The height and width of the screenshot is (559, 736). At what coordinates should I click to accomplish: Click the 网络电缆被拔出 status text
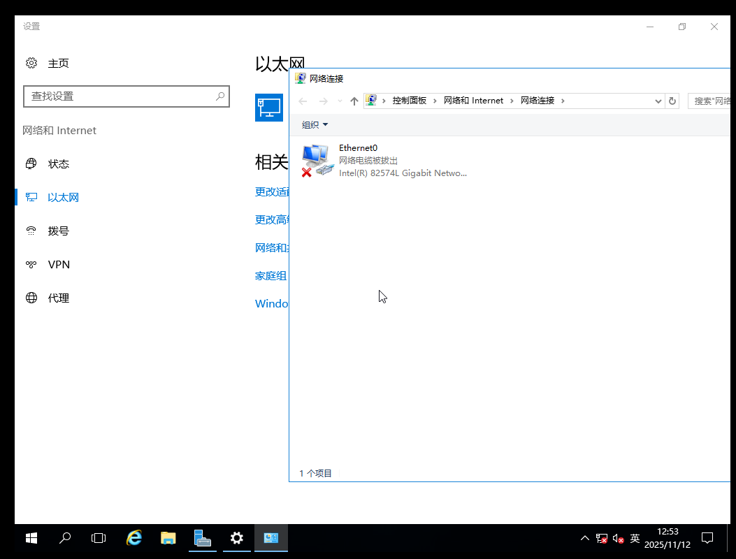click(368, 161)
